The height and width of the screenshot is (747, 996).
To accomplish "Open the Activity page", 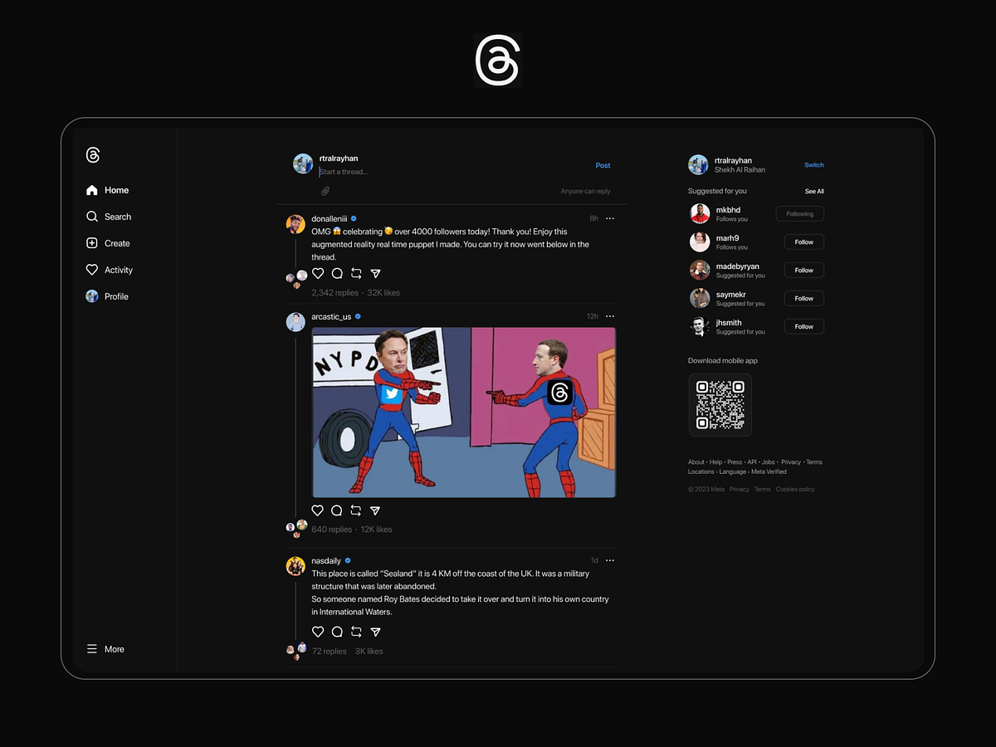I will coord(110,270).
